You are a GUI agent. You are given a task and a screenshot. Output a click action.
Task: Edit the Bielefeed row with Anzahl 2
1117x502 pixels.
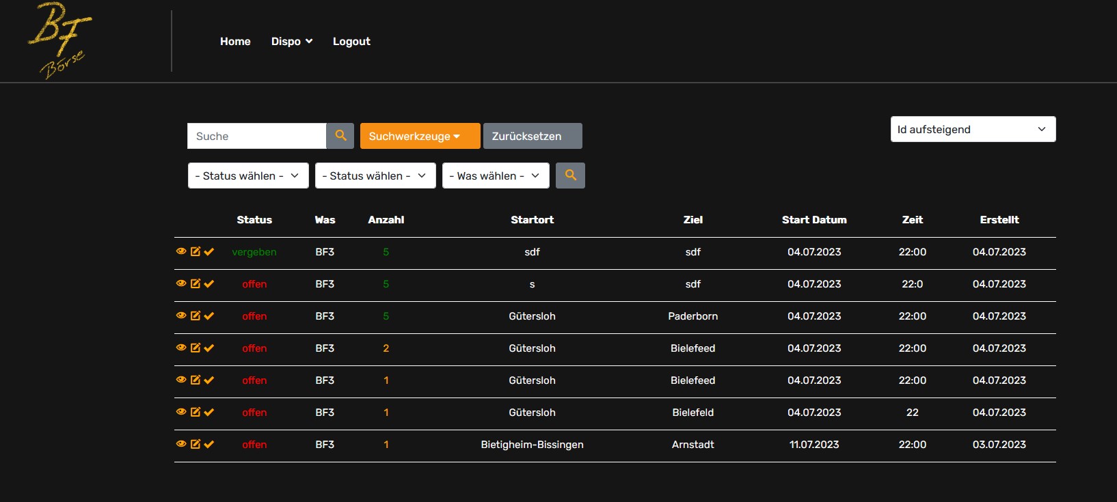pos(196,348)
